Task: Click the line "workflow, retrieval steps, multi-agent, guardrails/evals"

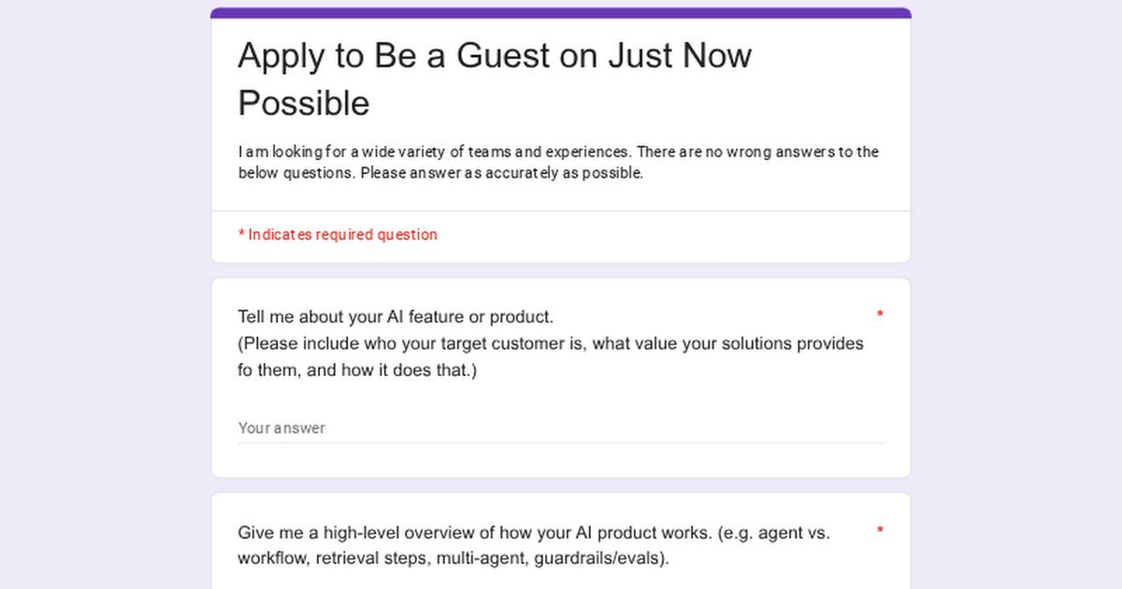Action: point(453,560)
